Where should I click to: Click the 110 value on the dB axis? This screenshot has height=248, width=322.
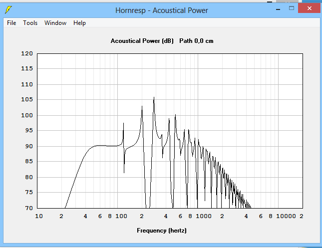(x=27, y=84)
